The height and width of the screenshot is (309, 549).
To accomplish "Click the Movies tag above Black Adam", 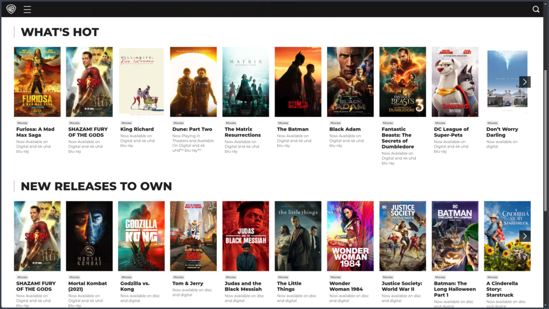I will tap(336, 123).
